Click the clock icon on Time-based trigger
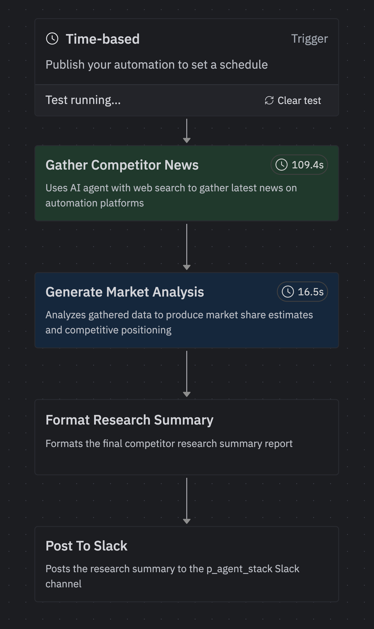 point(52,39)
